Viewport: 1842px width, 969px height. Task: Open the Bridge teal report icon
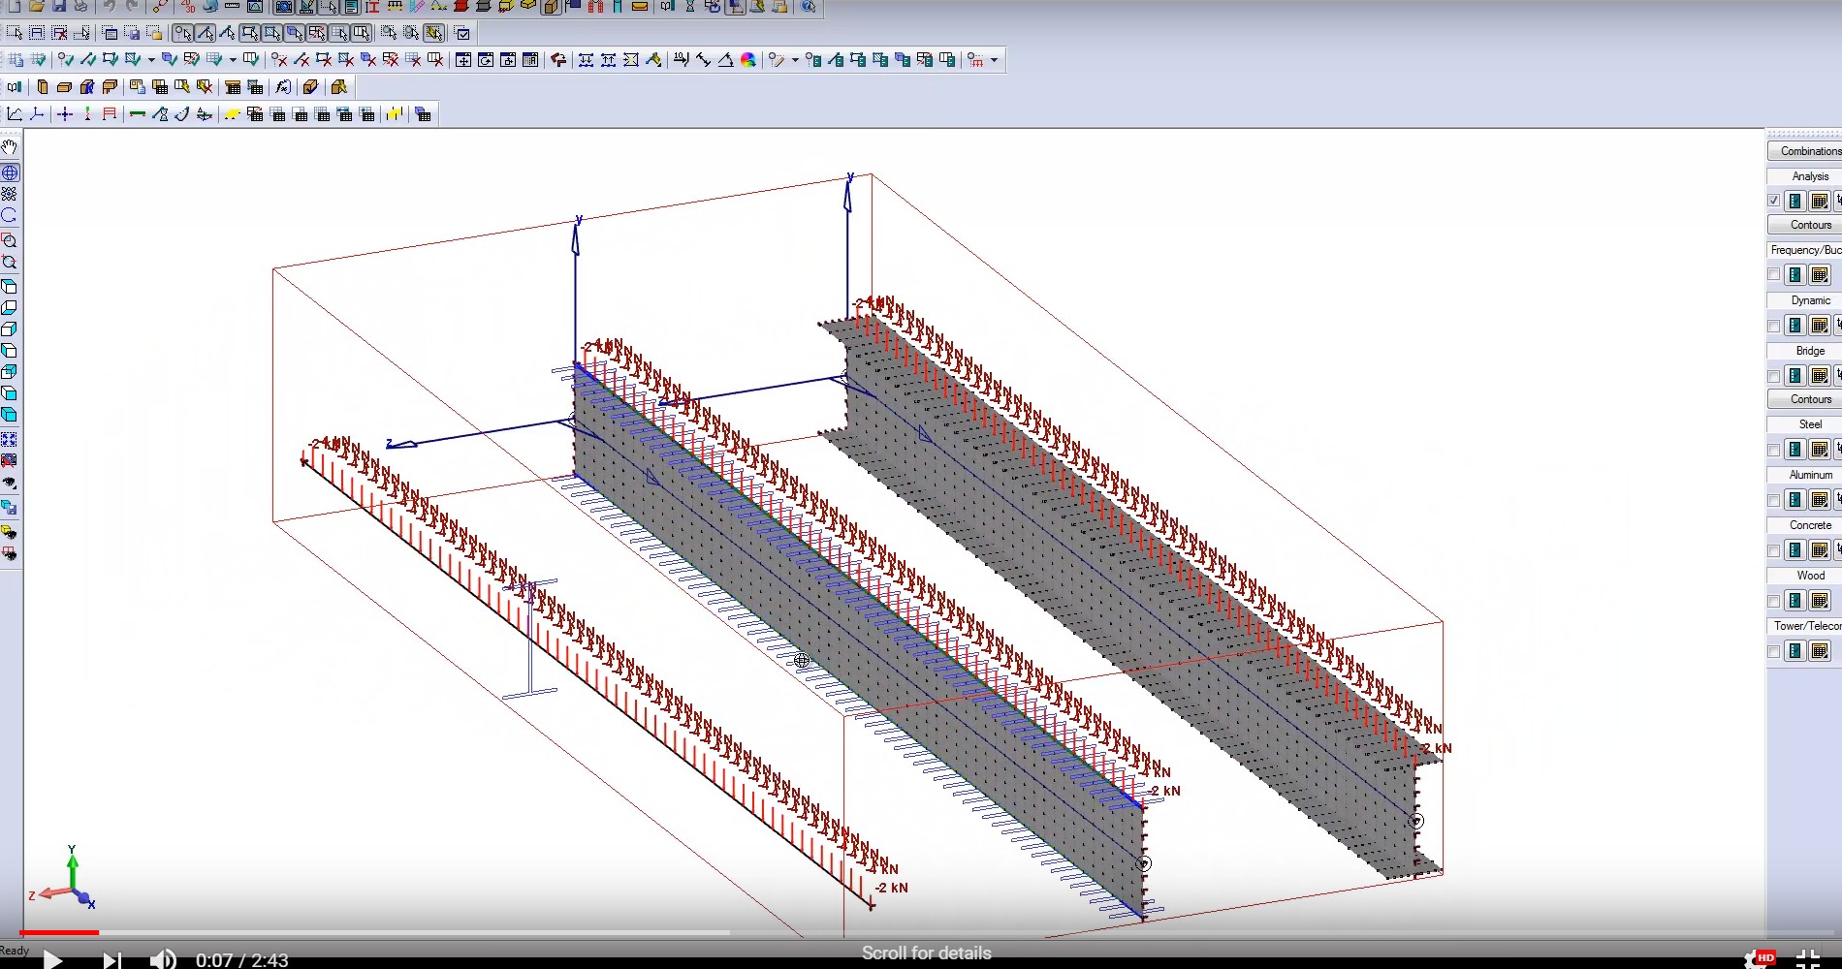tap(1794, 376)
